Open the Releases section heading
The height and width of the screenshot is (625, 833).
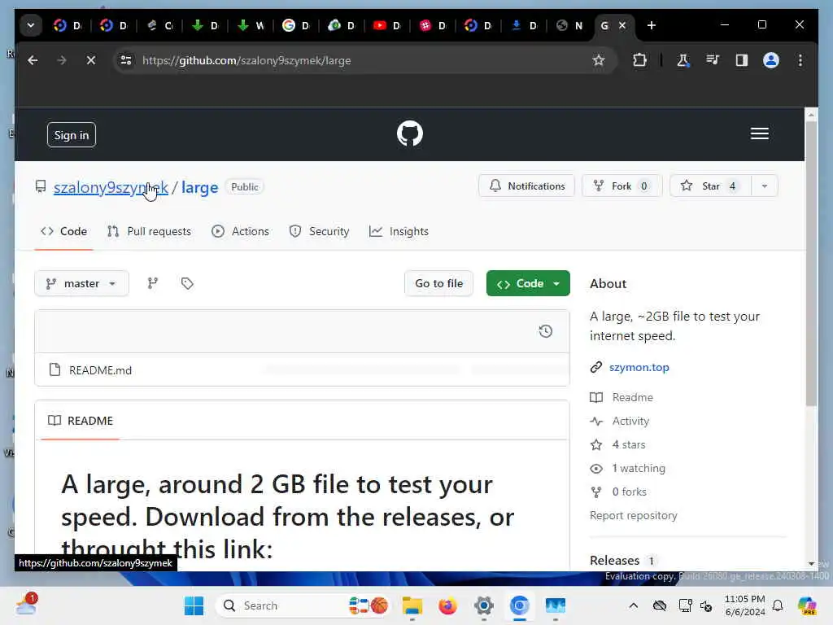[x=615, y=560]
